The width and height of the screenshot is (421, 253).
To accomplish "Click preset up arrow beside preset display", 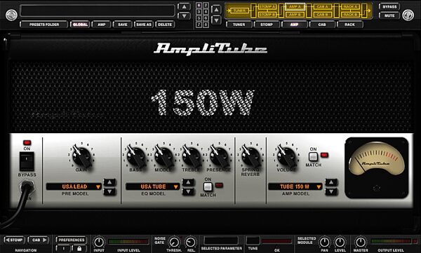I will [x=184, y=7].
